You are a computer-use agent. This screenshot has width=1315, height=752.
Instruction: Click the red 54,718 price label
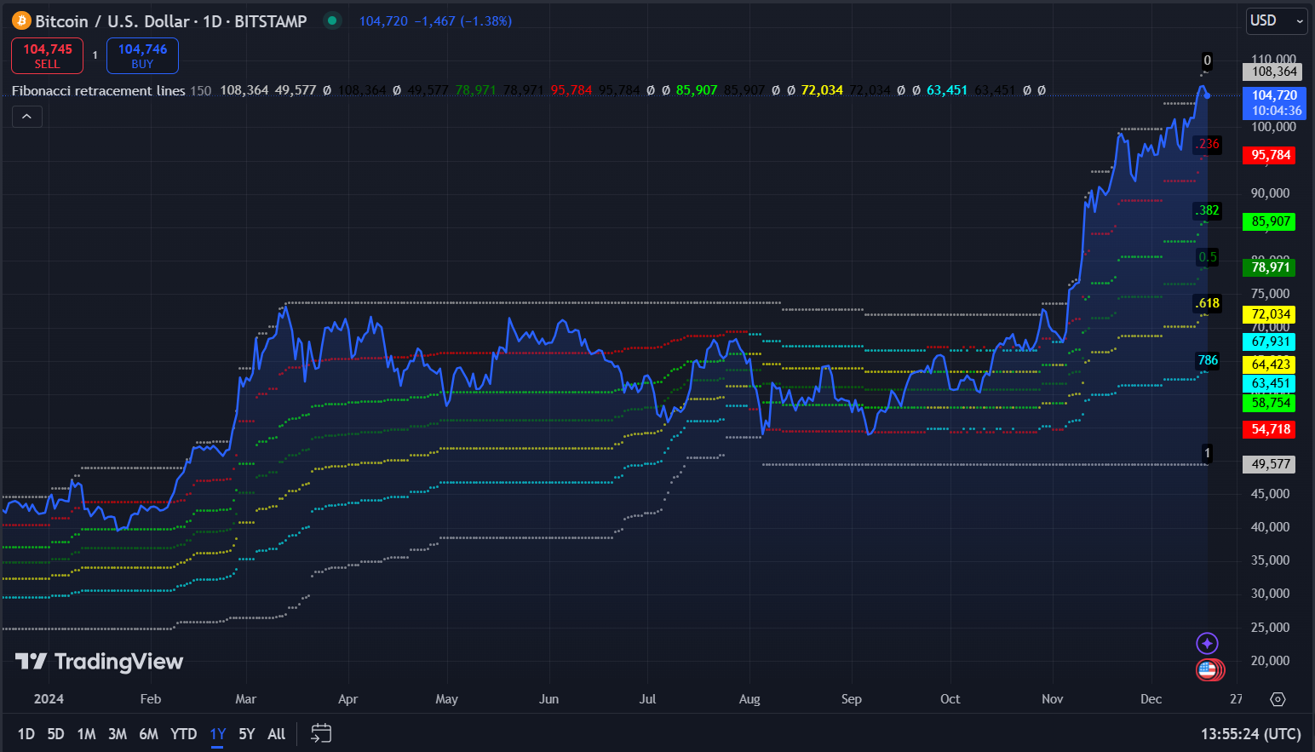[x=1269, y=429]
